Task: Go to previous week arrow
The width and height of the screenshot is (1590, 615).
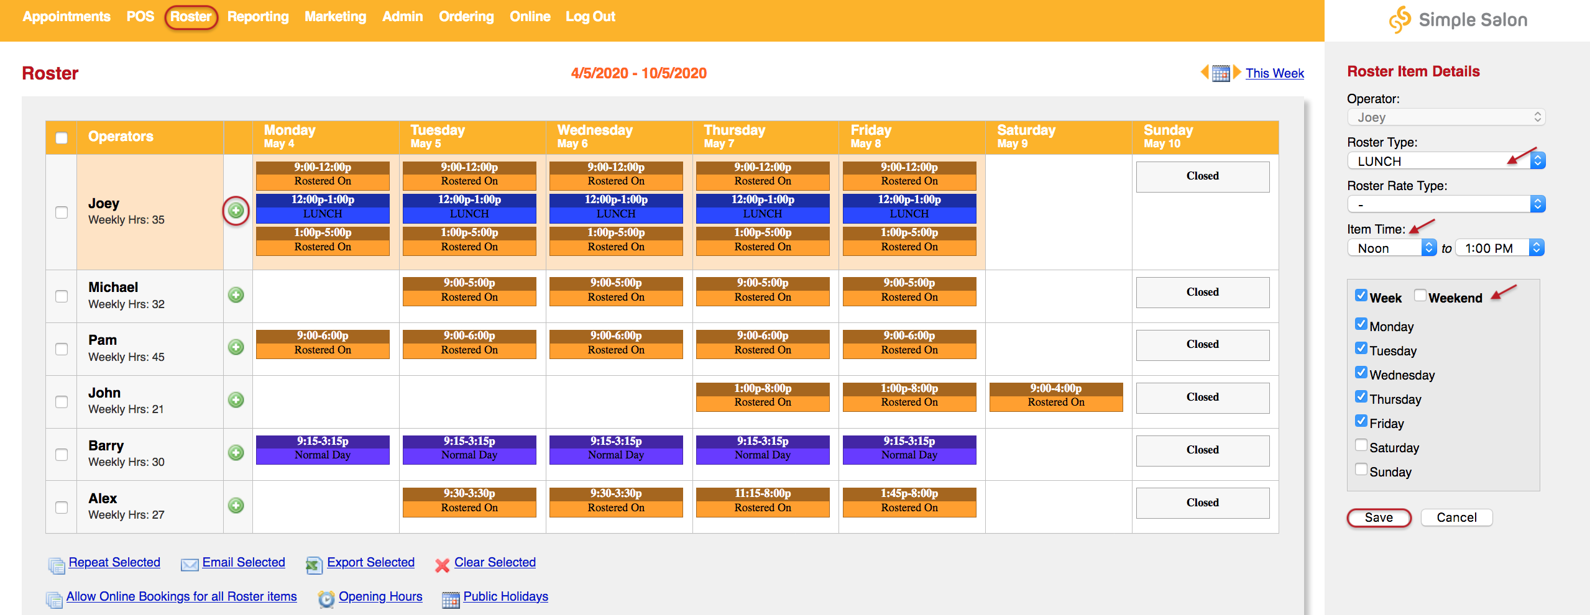Action: 1205,72
